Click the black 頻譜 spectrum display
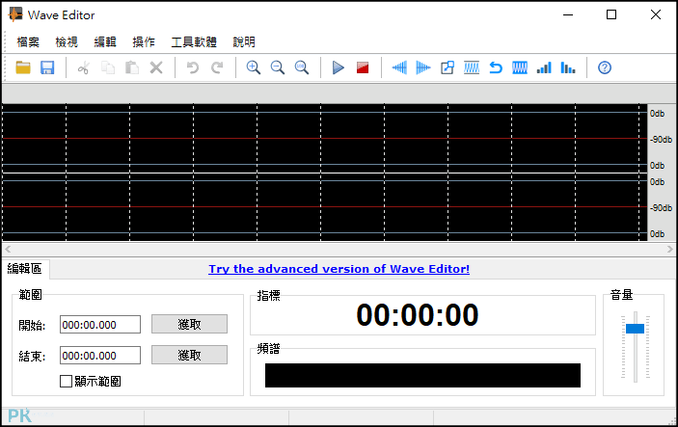678x427 pixels. [x=422, y=375]
